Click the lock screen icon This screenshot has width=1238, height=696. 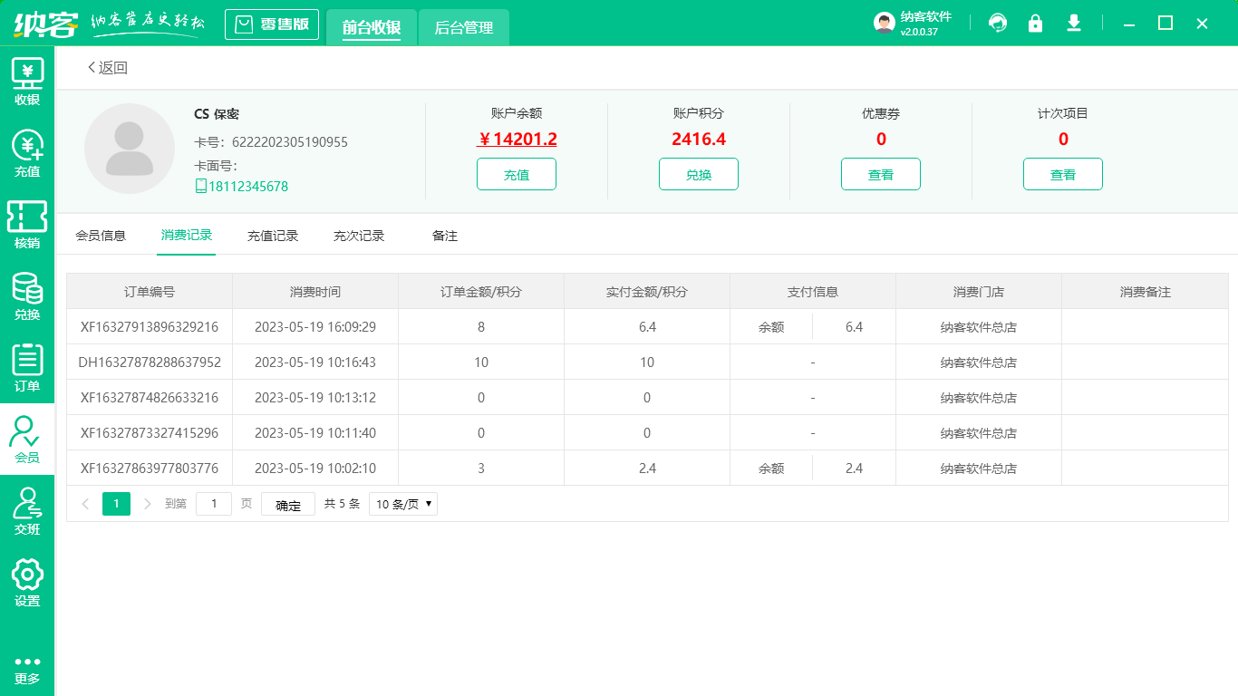(1035, 24)
